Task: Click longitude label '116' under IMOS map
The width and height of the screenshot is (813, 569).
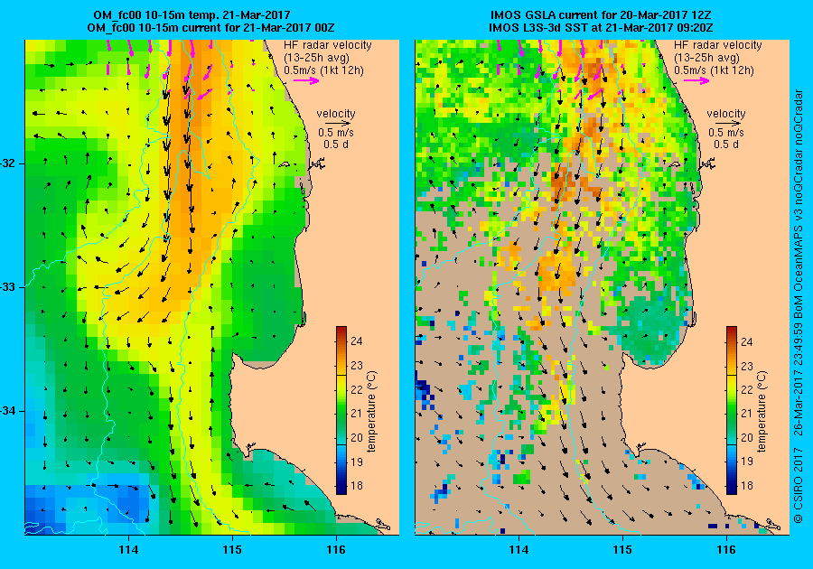Action: coord(726,550)
